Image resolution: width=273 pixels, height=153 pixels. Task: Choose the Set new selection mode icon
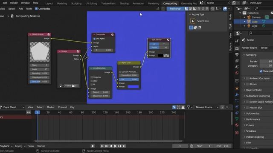(191, 27)
